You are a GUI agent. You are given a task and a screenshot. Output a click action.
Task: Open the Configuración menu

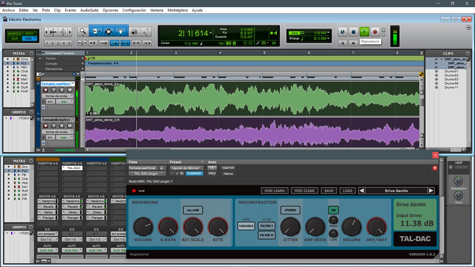coord(134,10)
